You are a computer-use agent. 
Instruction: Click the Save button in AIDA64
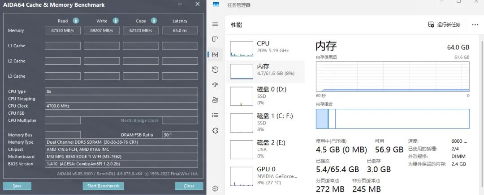(x=17, y=186)
